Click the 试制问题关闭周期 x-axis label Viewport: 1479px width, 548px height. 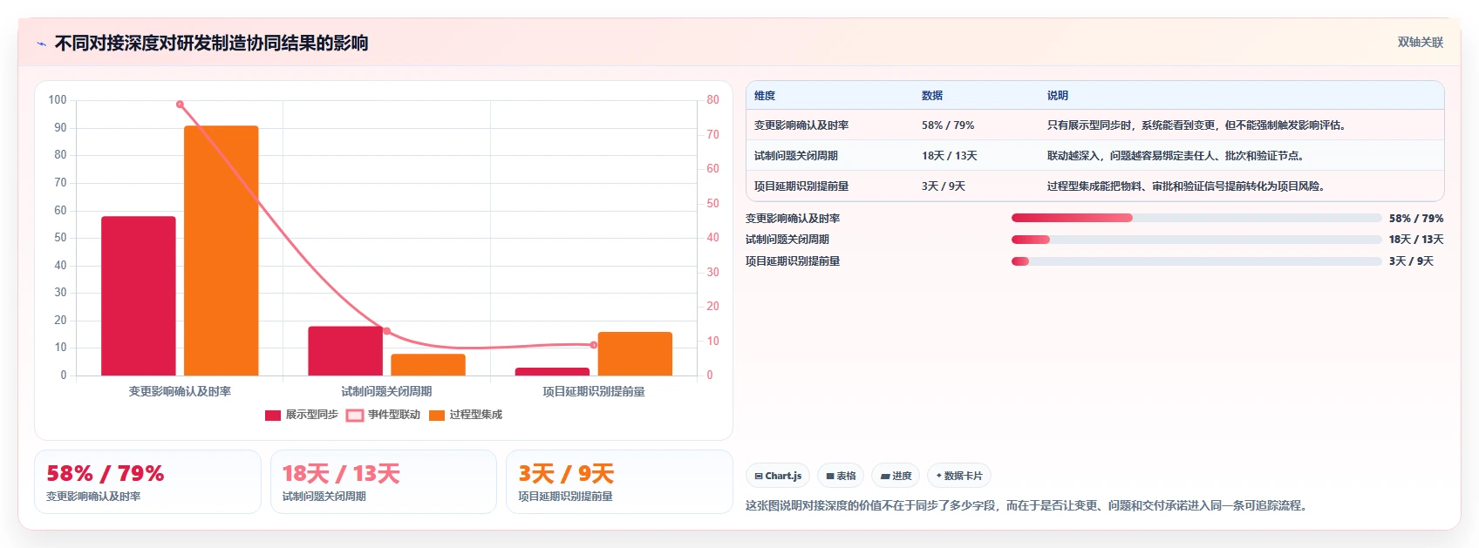386,392
